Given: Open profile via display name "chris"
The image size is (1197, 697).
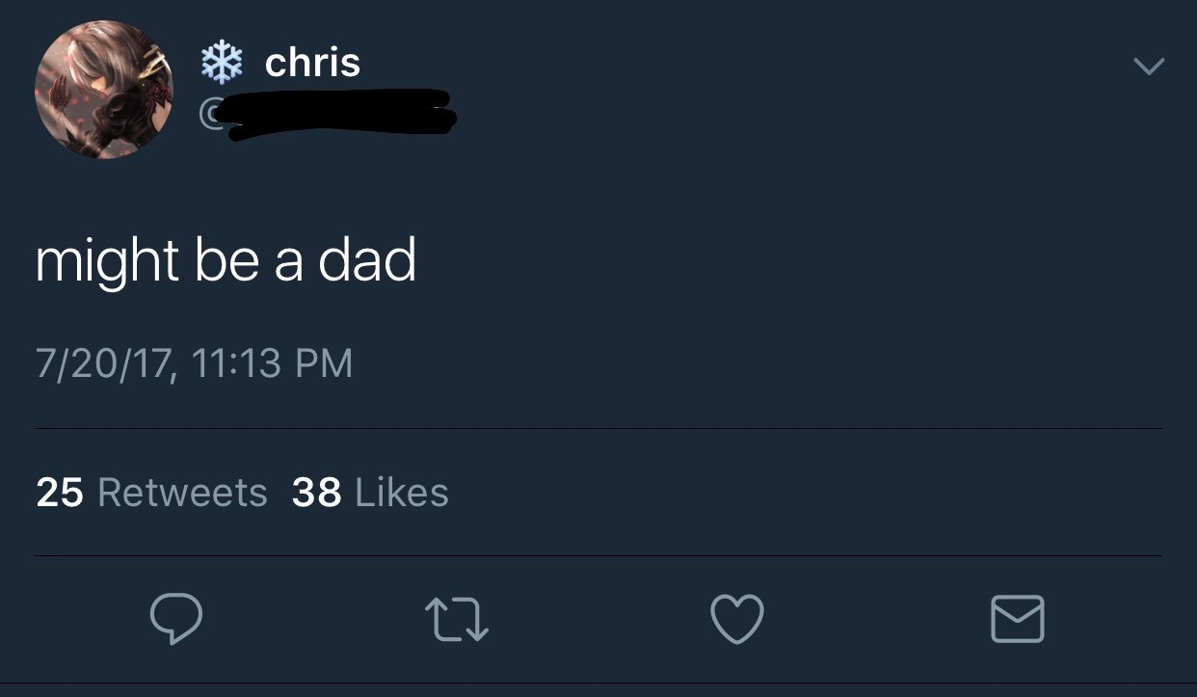Looking at the screenshot, I should pyautogui.click(x=312, y=63).
